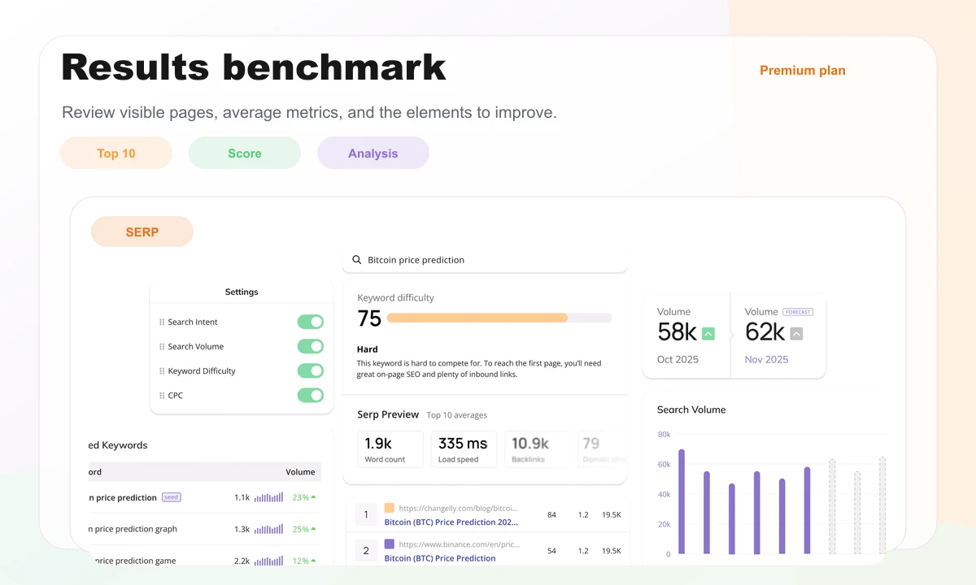Screen dimensions: 976x585
Task: Select the Analysis tab
Action: pos(373,153)
